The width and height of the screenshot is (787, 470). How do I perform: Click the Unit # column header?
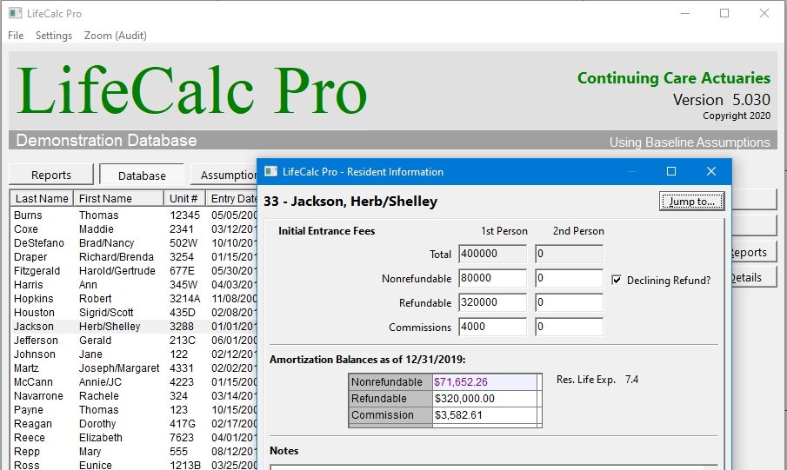pyautogui.click(x=184, y=199)
